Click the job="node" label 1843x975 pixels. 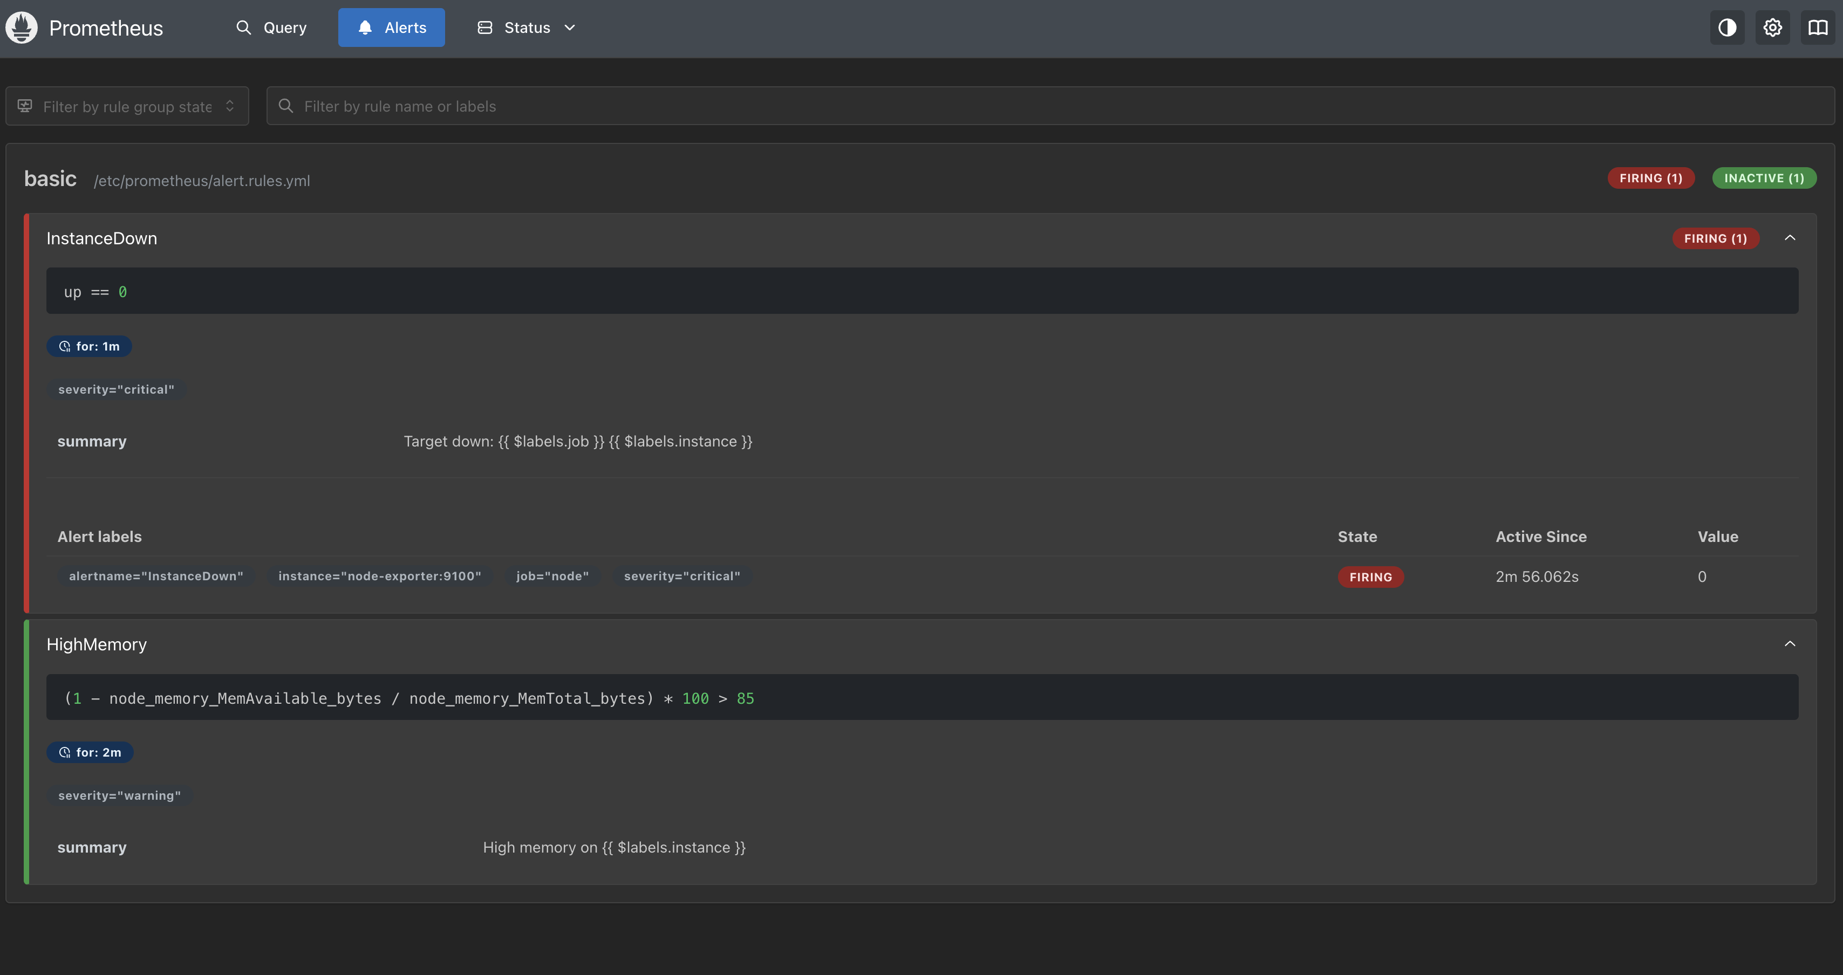[552, 576]
